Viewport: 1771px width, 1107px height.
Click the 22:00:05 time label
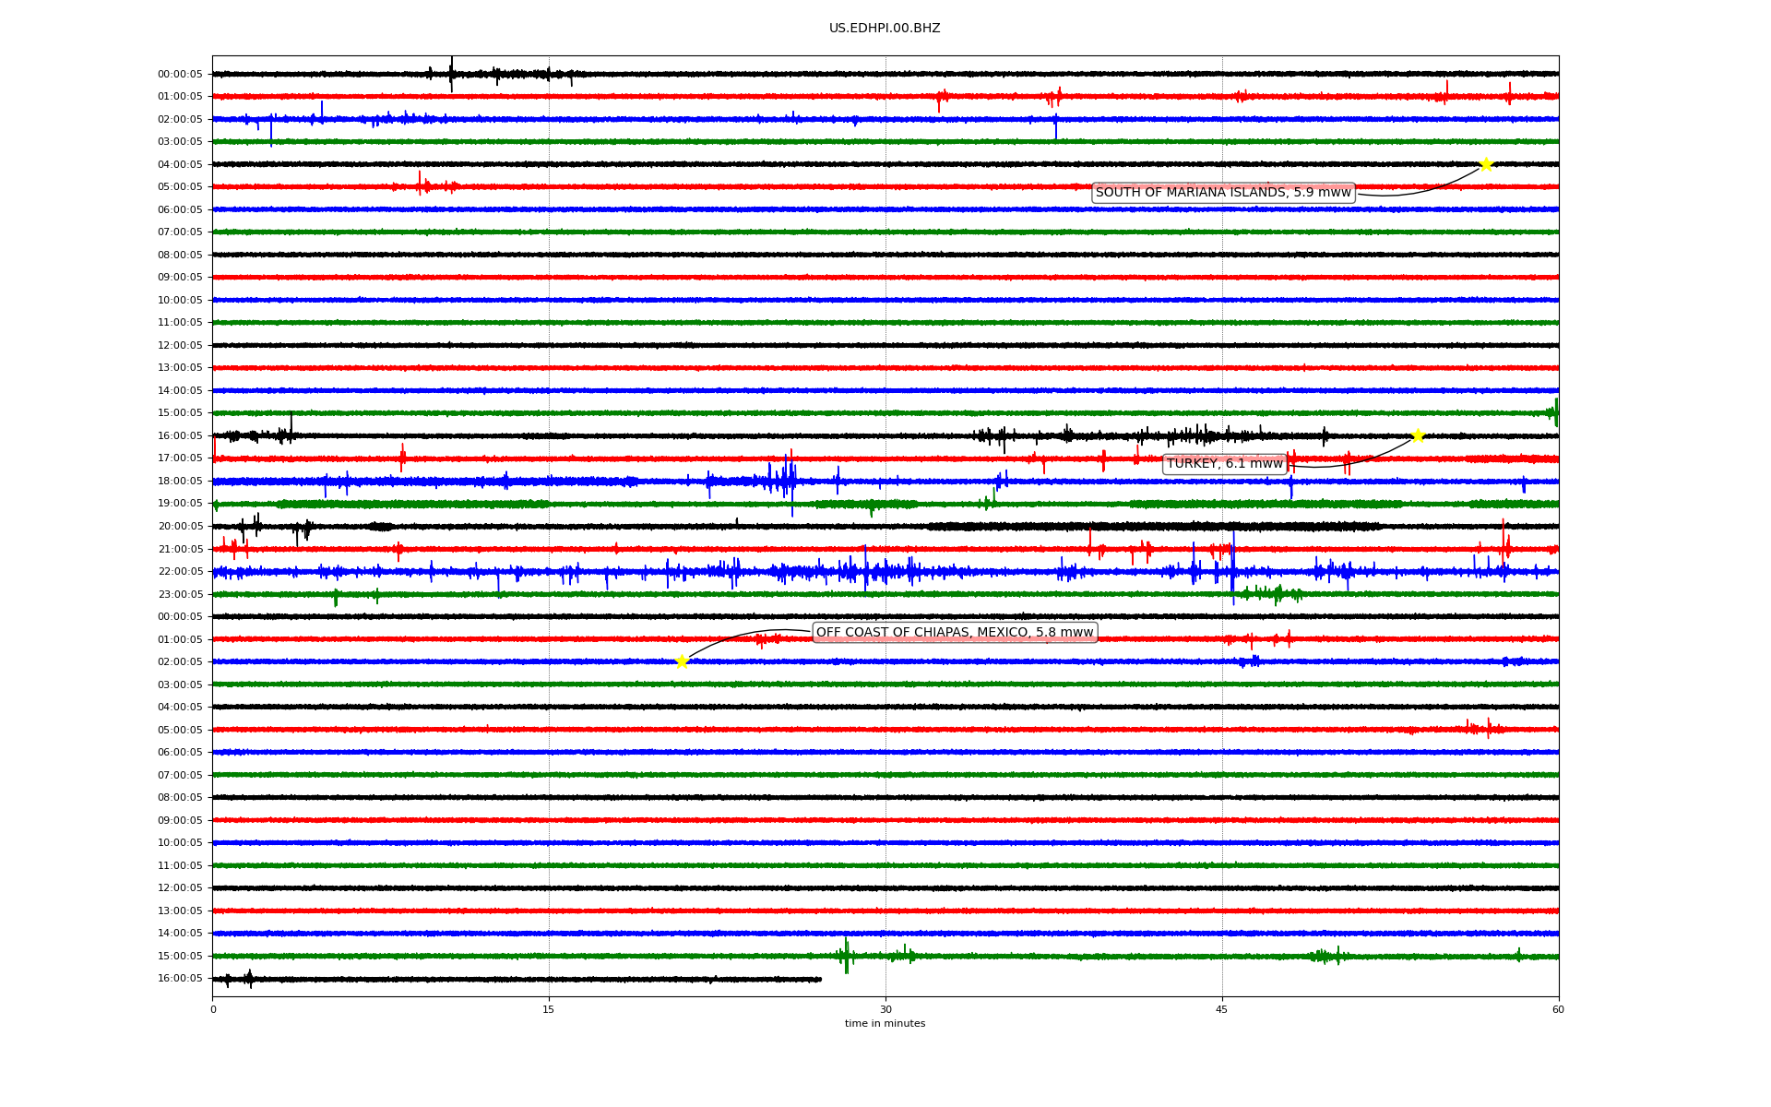[180, 572]
